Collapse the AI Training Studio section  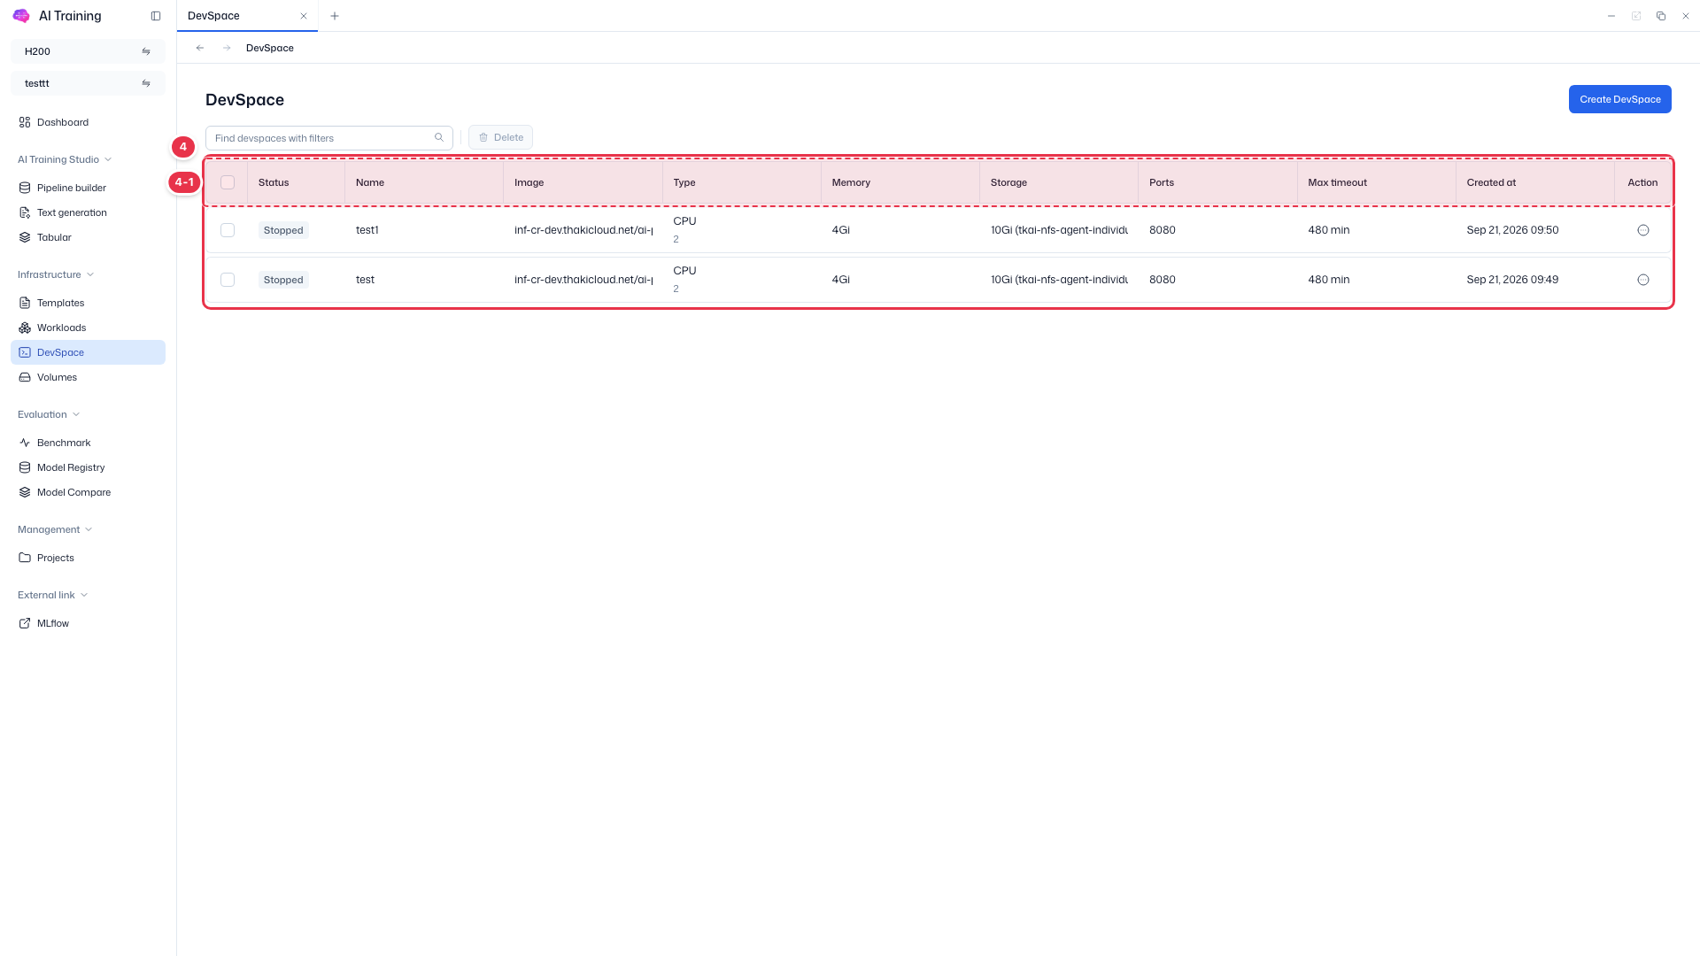[x=65, y=159]
